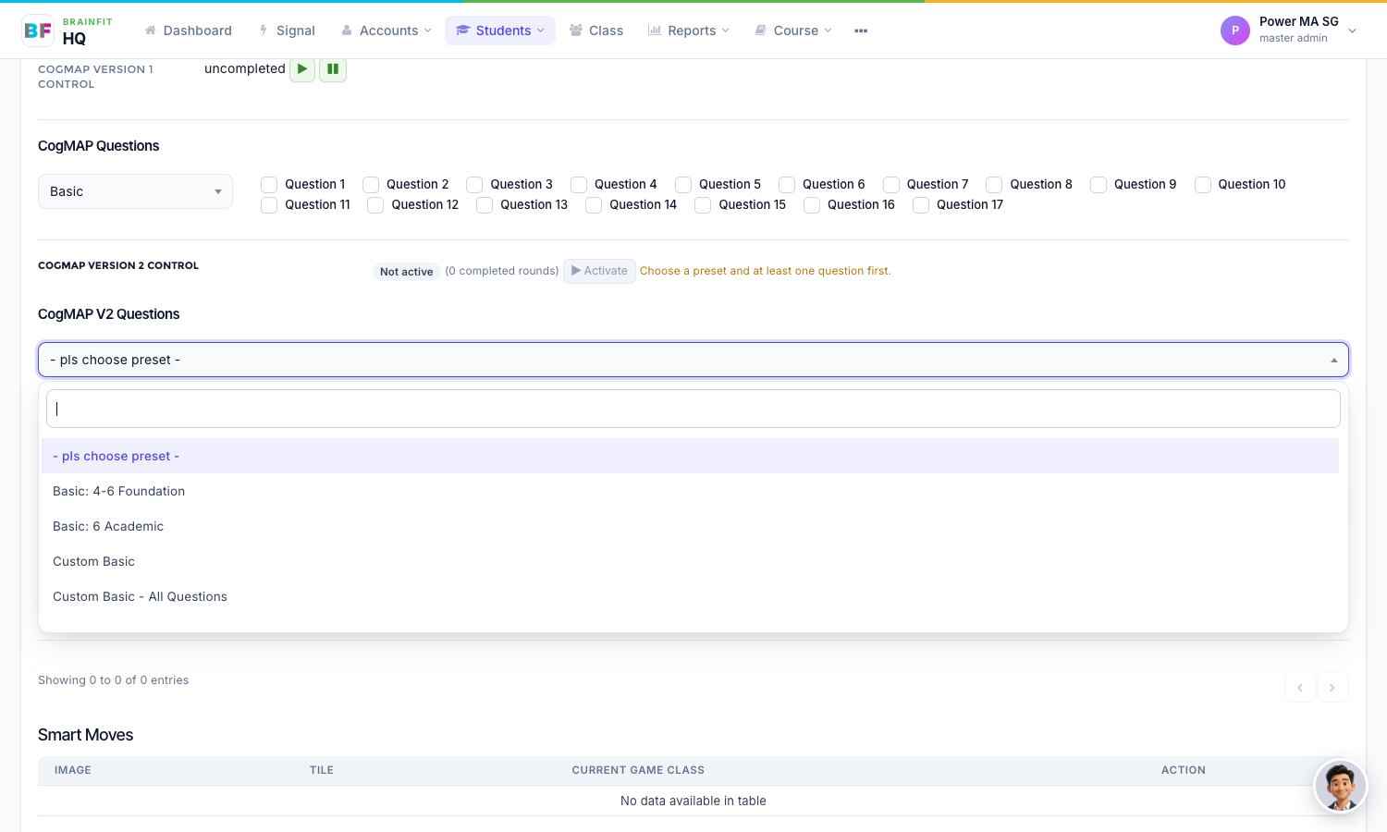Go to previous page arrow in pagination
The height and width of the screenshot is (832, 1387).
click(1300, 687)
